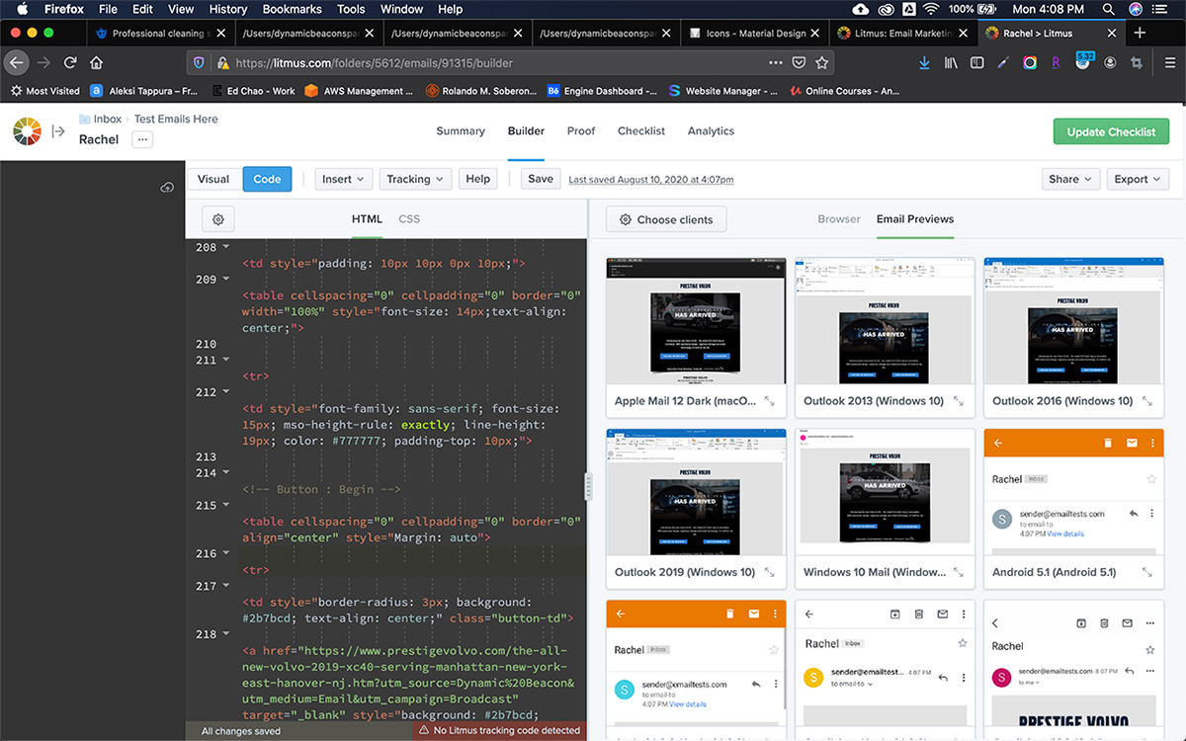Screen dimensions: 1186x741
Task: Switch to the CSS code tab
Action: 409,219
